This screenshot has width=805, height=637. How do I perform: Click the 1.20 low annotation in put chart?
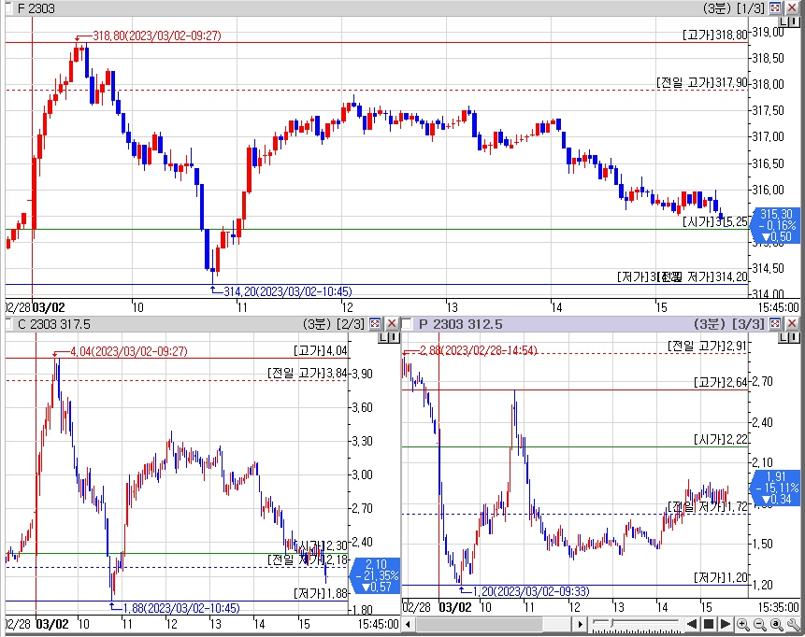(x=531, y=591)
